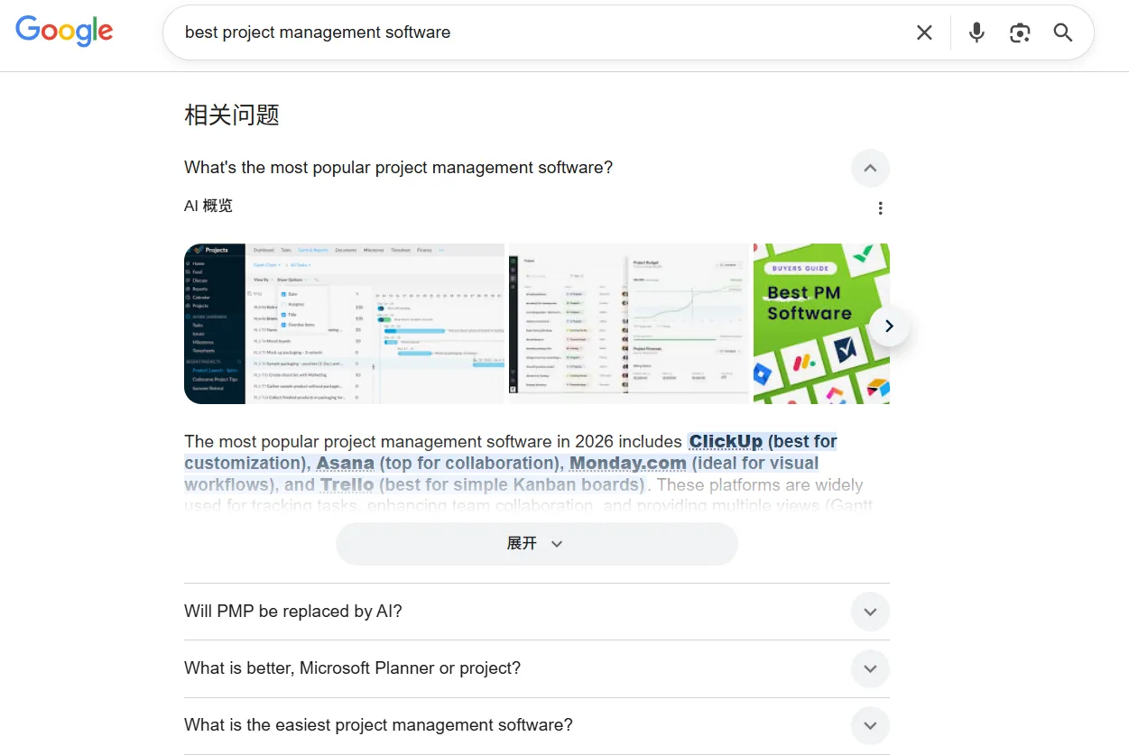Open Google Lens image search icon
1129x755 pixels.
(1020, 32)
